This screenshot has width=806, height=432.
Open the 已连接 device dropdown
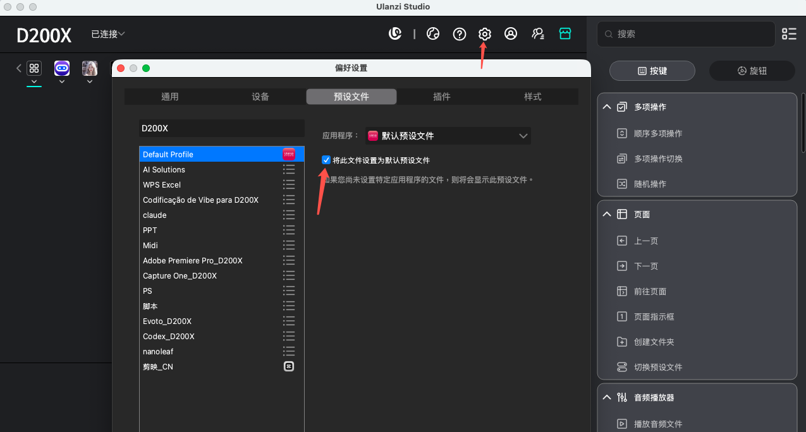click(108, 34)
